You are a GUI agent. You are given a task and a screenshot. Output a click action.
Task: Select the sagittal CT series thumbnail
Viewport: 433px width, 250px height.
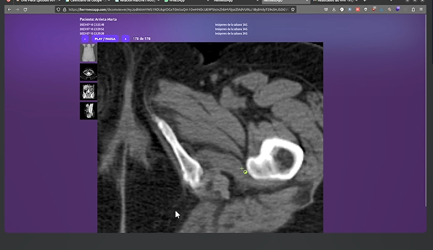click(x=89, y=111)
